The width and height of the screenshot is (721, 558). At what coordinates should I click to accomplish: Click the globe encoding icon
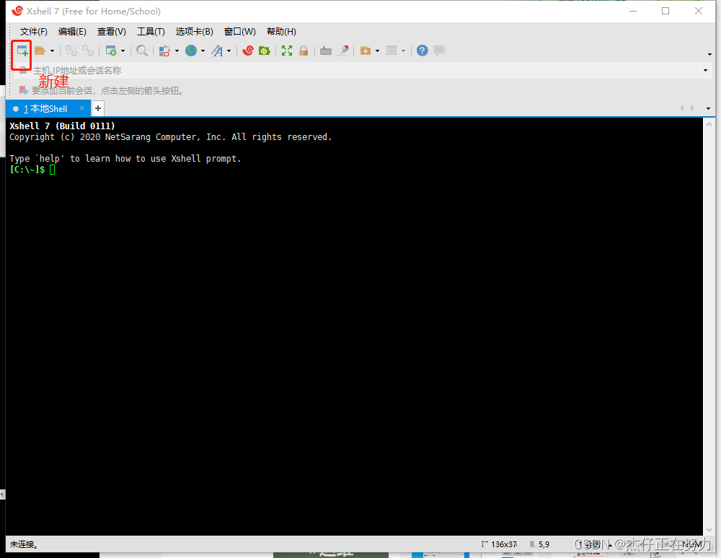coord(191,51)
